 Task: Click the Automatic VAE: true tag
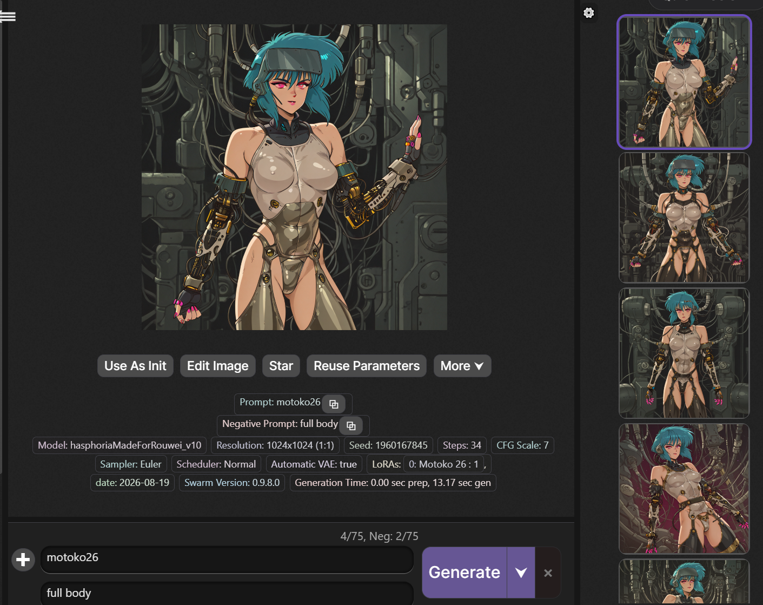pyautogui.click(x=314, y=464)
